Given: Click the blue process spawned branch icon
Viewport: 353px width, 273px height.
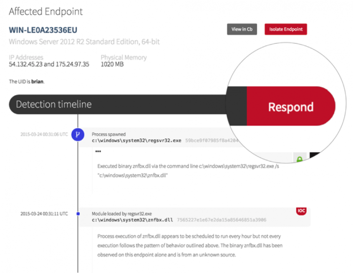Looking at the screenshot, I should pos(78,134).
